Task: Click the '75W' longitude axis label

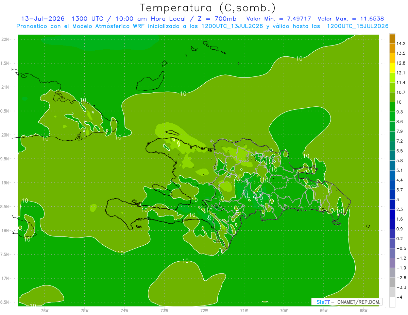Action: (x=84, y=310)
